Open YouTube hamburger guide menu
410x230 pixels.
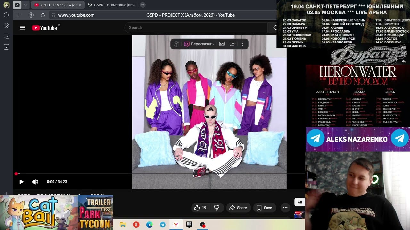[x=22, y=28]
